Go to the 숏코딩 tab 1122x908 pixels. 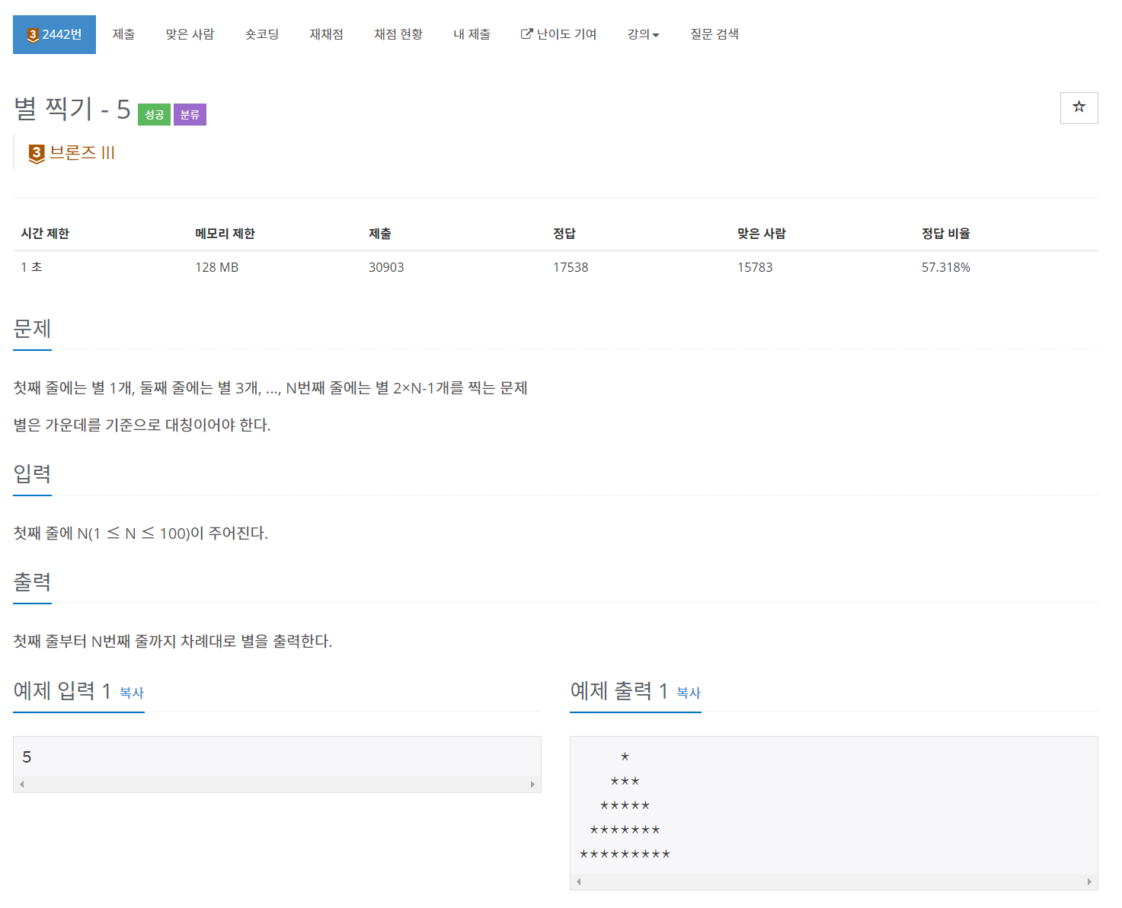(x=261, y=34)
